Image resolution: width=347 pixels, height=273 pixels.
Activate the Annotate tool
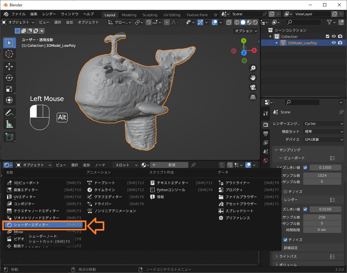pyautogui.click(x=9, y=112)
